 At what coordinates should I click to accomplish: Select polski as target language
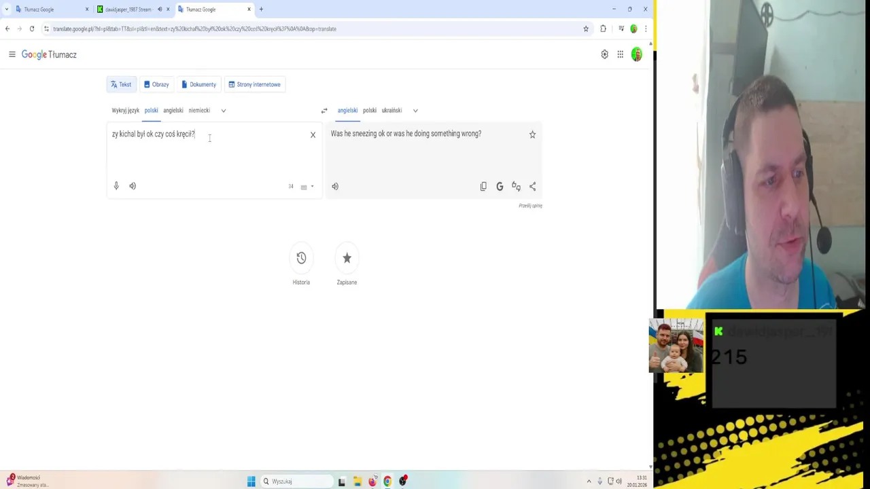[370, 110]
